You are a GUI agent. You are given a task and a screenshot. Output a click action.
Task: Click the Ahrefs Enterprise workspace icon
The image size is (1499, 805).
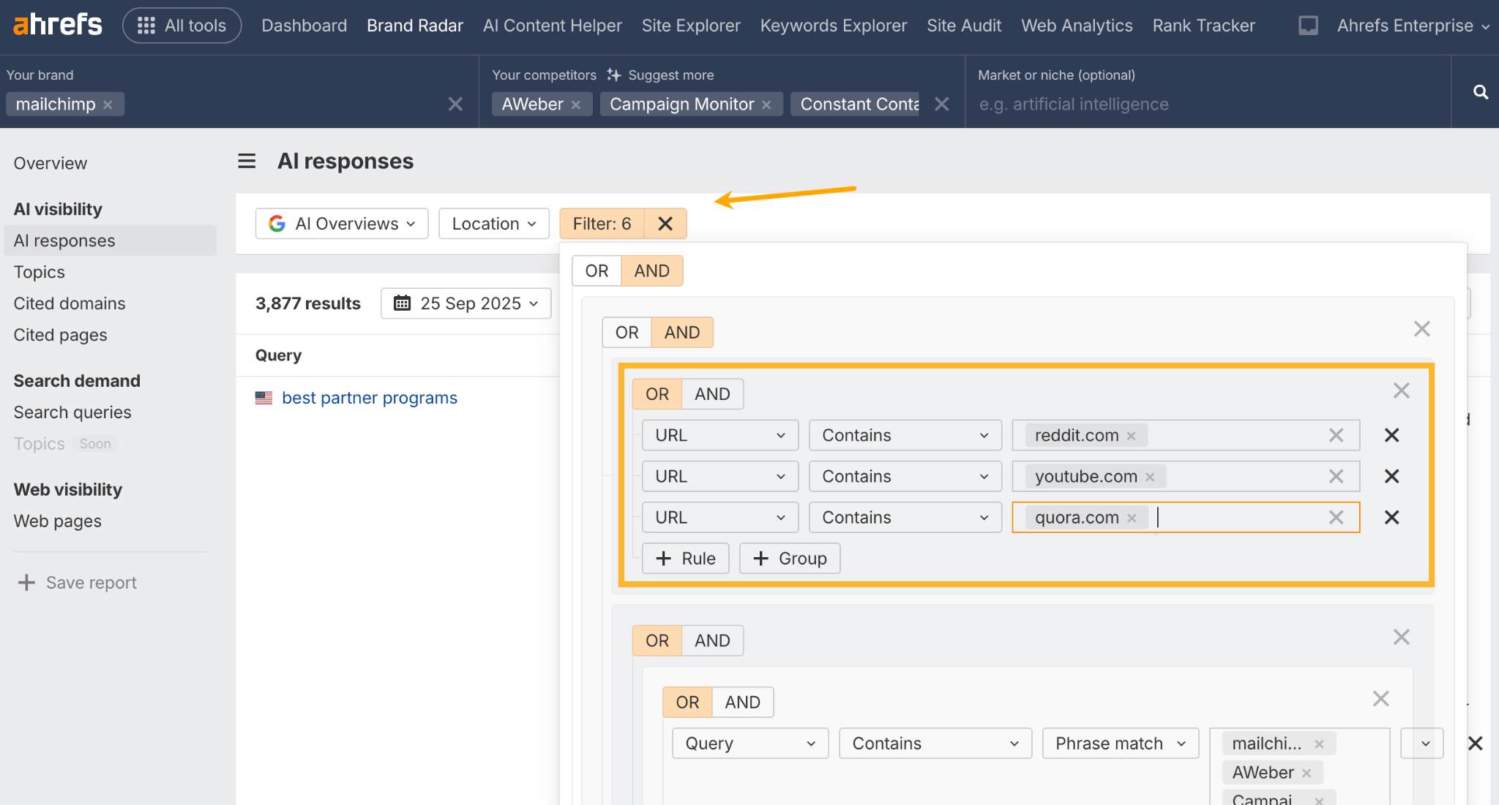1307,24
